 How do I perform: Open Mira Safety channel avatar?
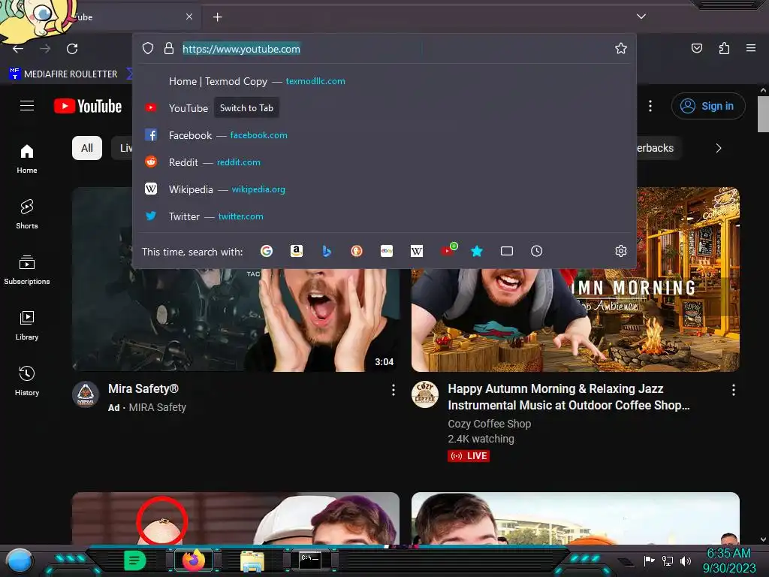(86, 394)
